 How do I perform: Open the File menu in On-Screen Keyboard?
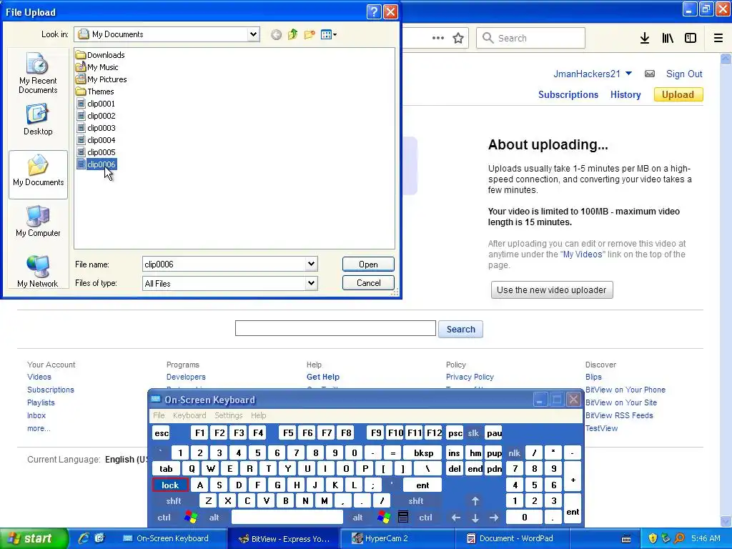pyautogui.click(x=159, y=415)
